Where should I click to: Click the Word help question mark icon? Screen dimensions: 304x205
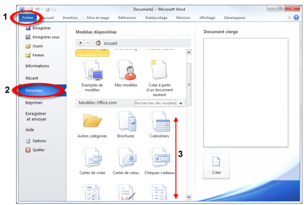(296, 18)
